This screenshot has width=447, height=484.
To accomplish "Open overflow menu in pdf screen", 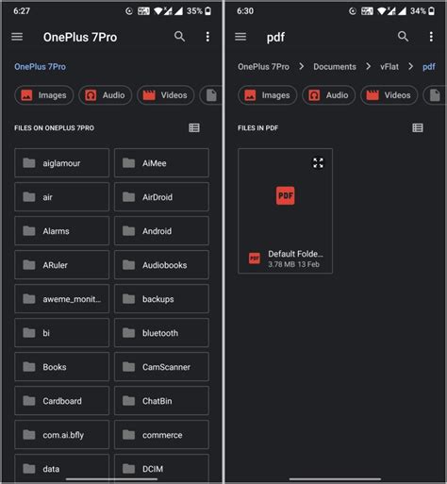I will [431, 37].
